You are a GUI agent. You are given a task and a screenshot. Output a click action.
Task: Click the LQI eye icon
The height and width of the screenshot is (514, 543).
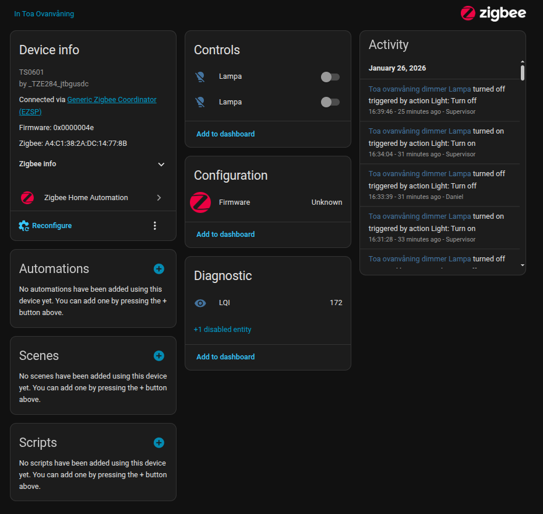click(x=200, y=303)
